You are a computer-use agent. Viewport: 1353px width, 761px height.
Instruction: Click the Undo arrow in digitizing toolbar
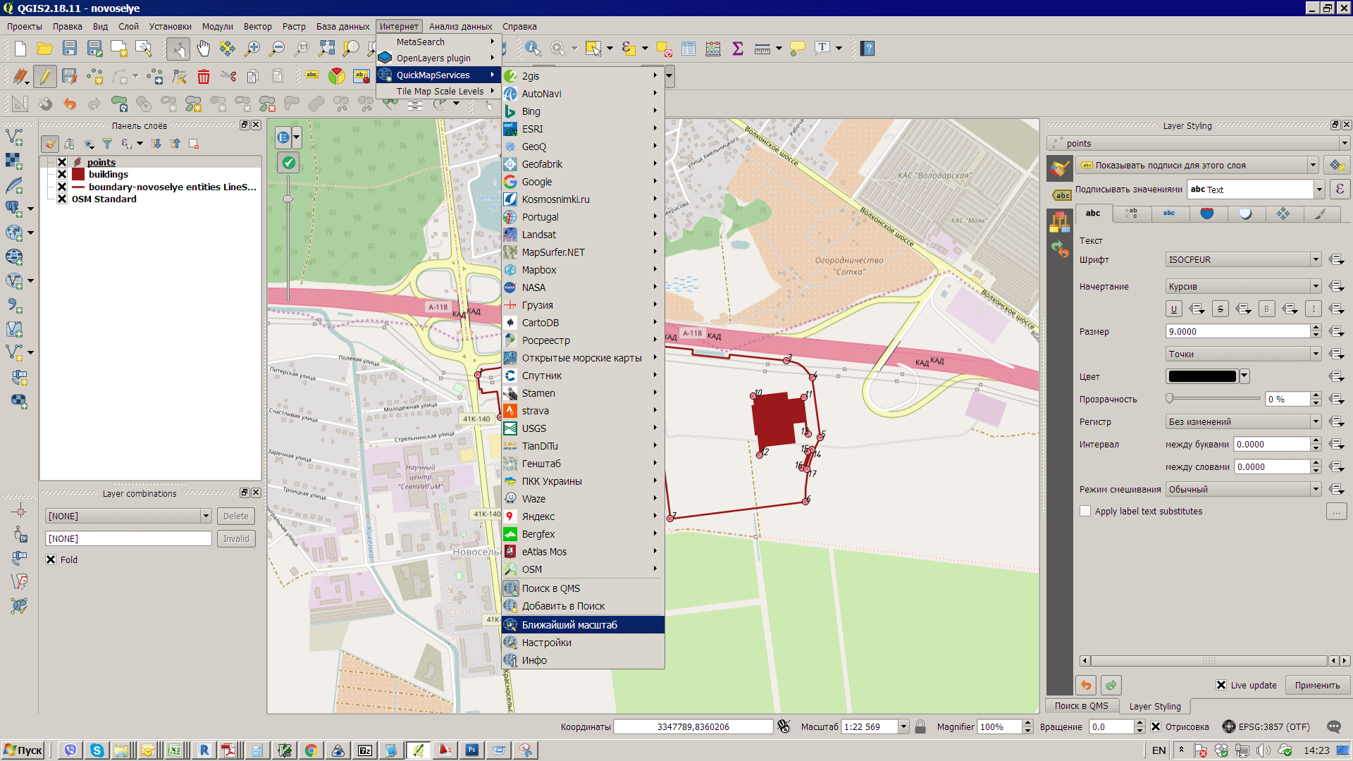(x=70, y=104)
